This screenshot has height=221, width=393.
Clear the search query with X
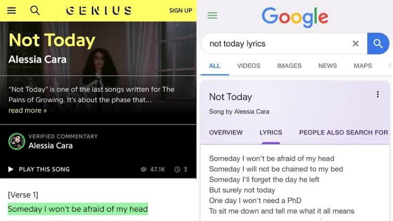[355, 44]
